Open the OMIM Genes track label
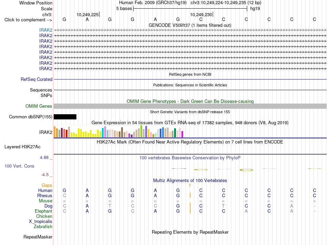The width and height of the screenshot is (327, 245). [39, 106]
